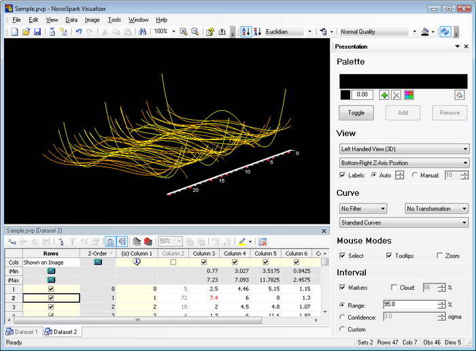This screenshot has height=351, width=476.
Task: Open a file with the folder icon
Action: (x=26, y=31)
